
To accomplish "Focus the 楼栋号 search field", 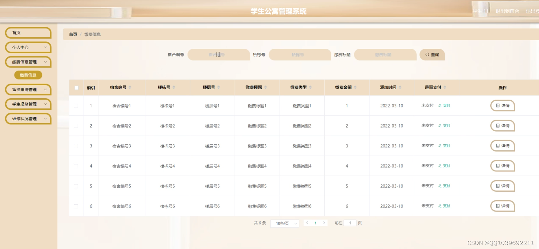I will tap(300, 55).
